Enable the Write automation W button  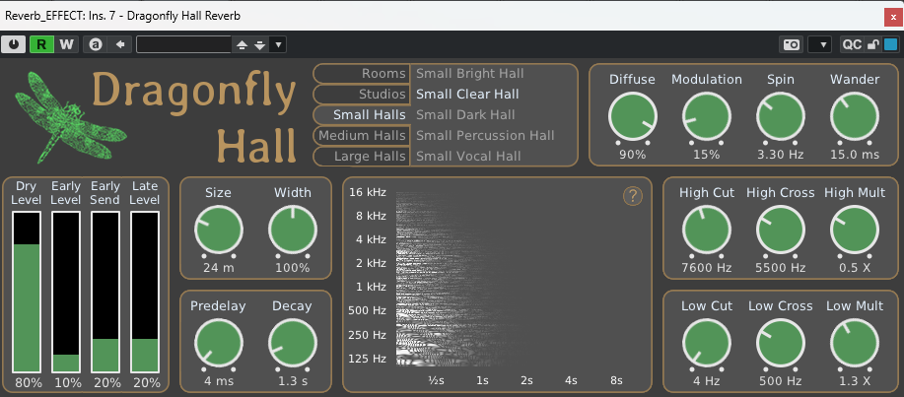[66, 43]
